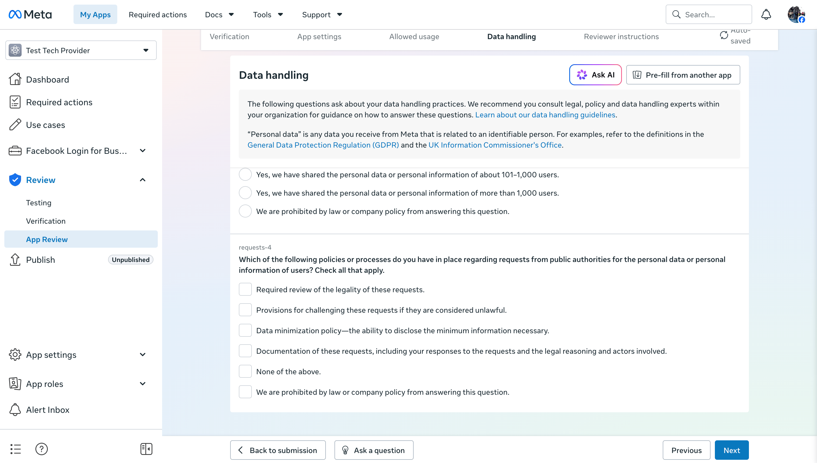Open Required actions in top navigation

158,14
